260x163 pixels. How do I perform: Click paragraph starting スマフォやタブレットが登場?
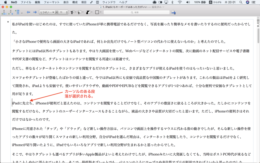click(132, 86)
